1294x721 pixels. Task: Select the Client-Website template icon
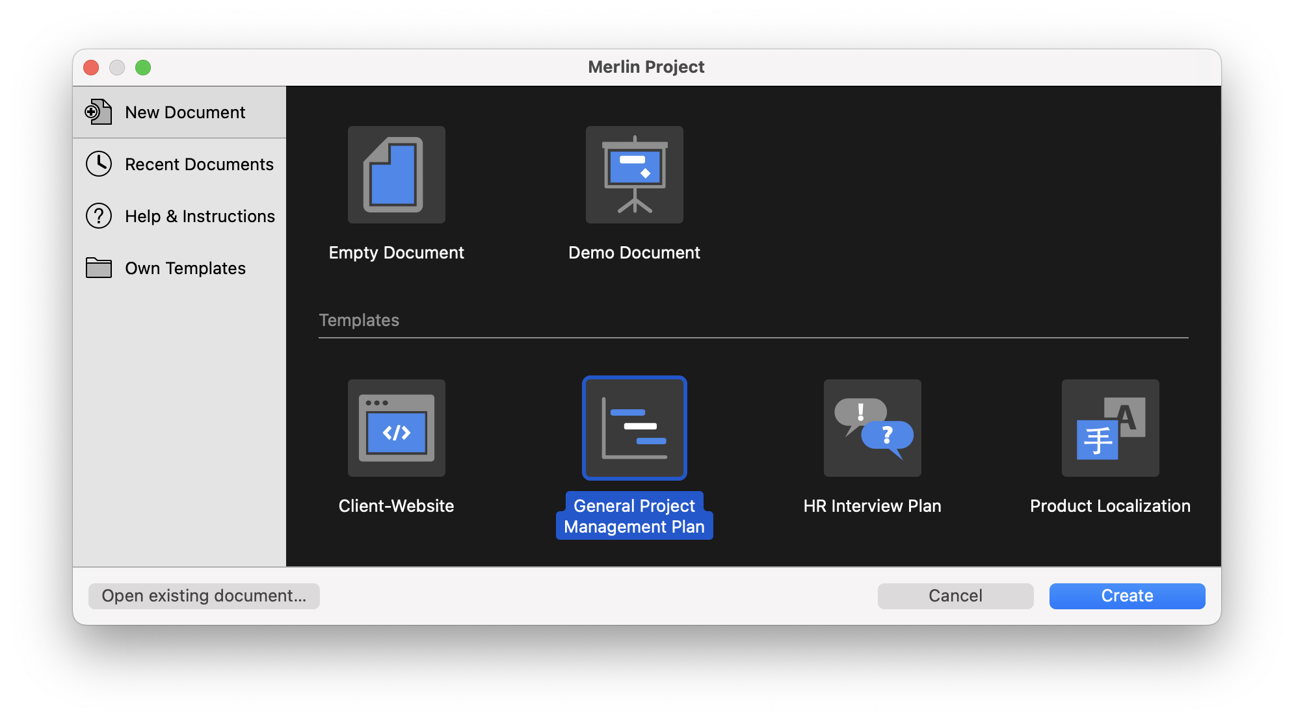396,427
